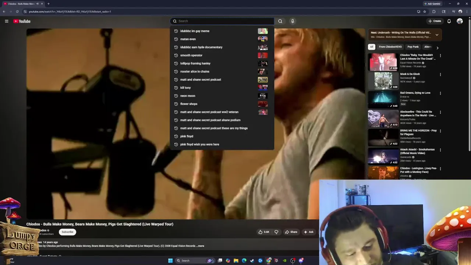This screenshot has width=471, height=265.
Task: Click the magnifier search button
Action: (x=280, y=21)
